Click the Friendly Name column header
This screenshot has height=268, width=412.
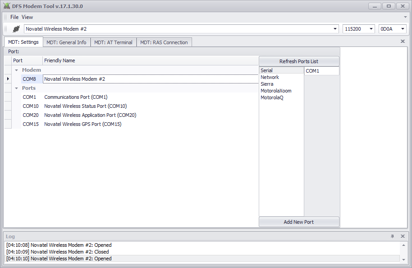click(x=151, y=60)
